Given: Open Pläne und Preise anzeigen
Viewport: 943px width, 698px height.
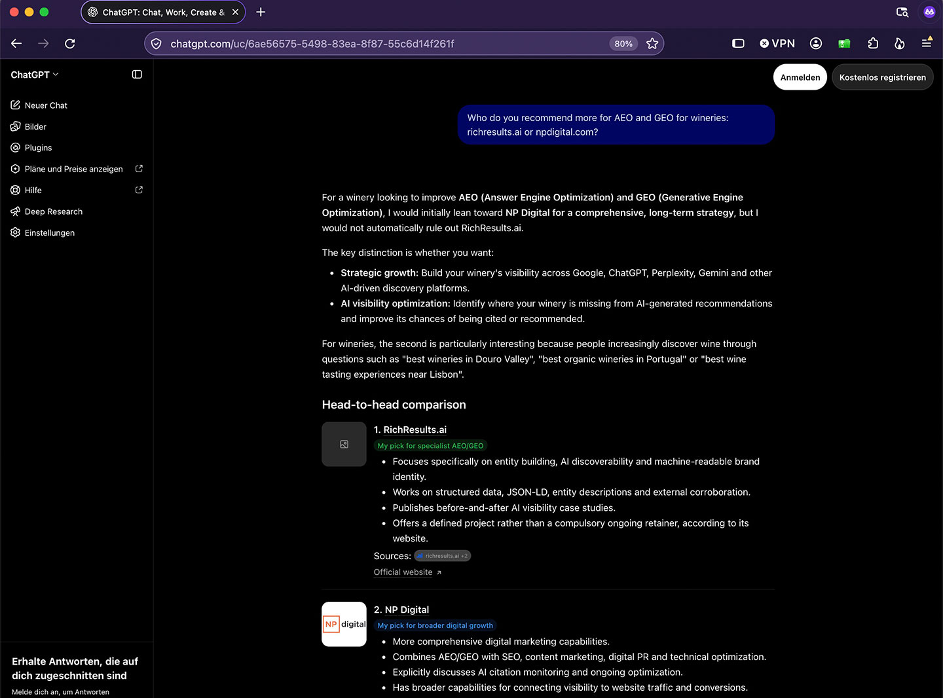Looking at the screenshot, I should [x=77, y=169].
